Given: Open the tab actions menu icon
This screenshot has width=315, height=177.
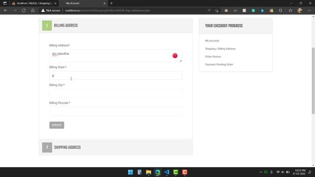Looking at the screenshot, I should (5, 3).
